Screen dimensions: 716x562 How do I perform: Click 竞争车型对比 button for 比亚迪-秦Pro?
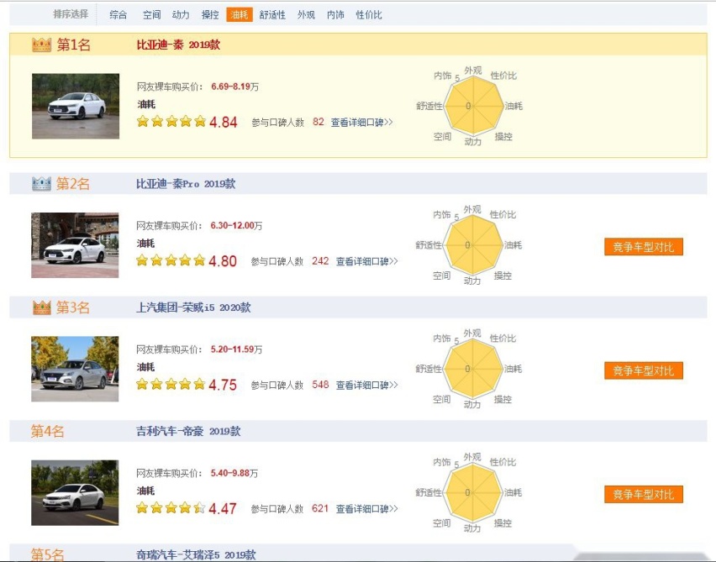point(644,247)
